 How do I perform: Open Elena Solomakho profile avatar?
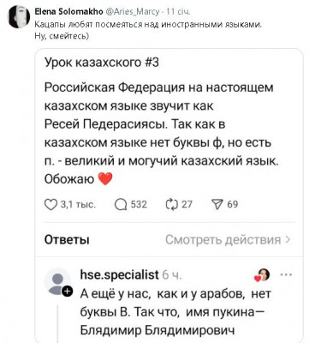19,16
